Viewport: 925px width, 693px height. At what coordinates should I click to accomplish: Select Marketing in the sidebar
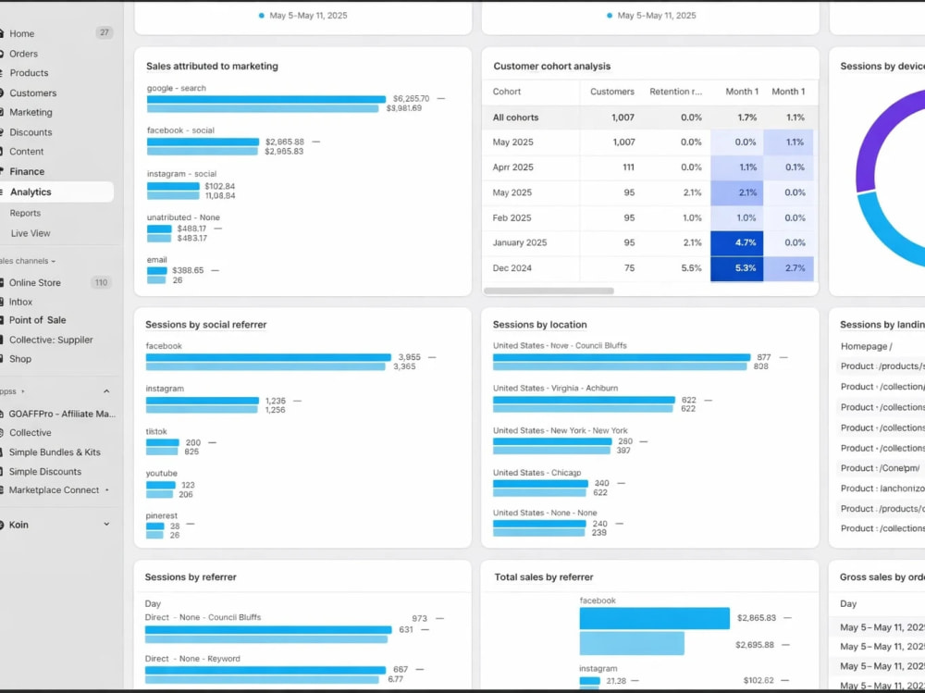(x=31, y=112)
